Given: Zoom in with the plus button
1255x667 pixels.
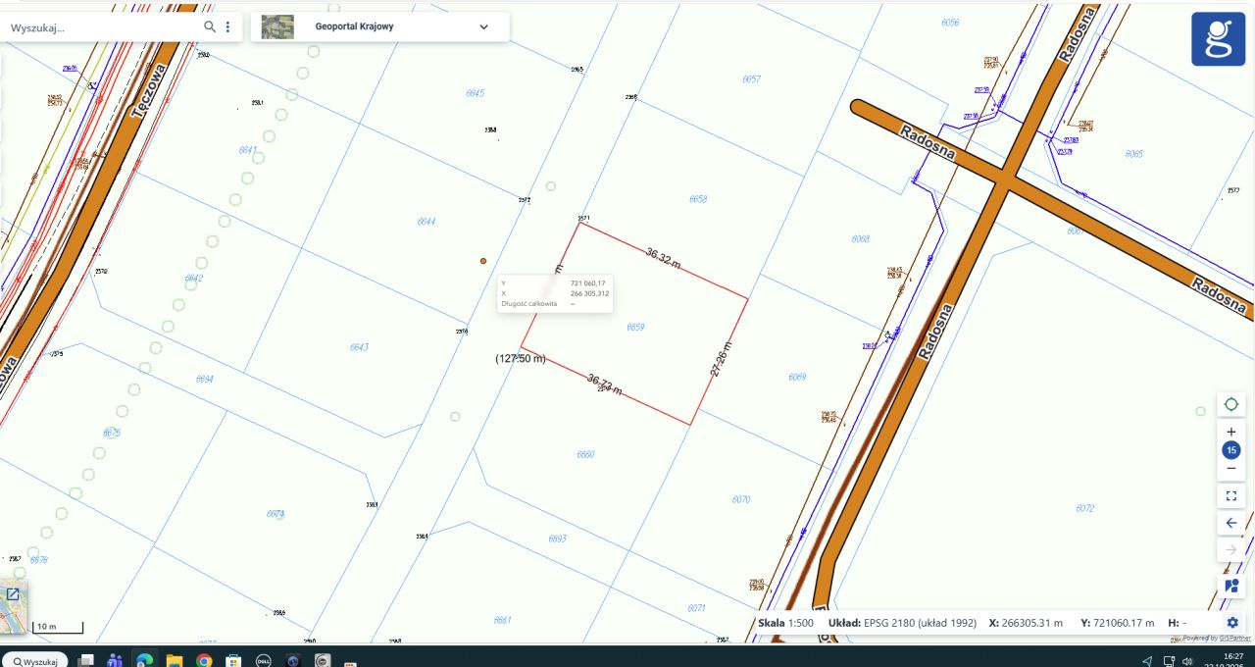Looking at the screenshot, I should (1231, 432).
